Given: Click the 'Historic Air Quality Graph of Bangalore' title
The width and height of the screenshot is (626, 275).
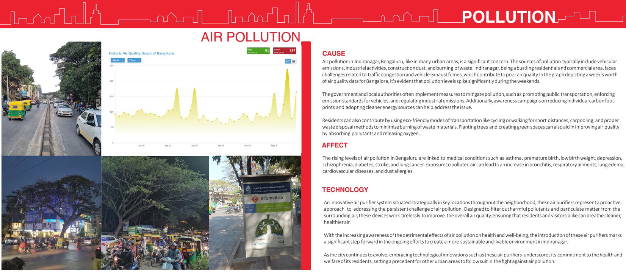Looking at the screenshot, I should pyautogui.click(x=141, y=53).
